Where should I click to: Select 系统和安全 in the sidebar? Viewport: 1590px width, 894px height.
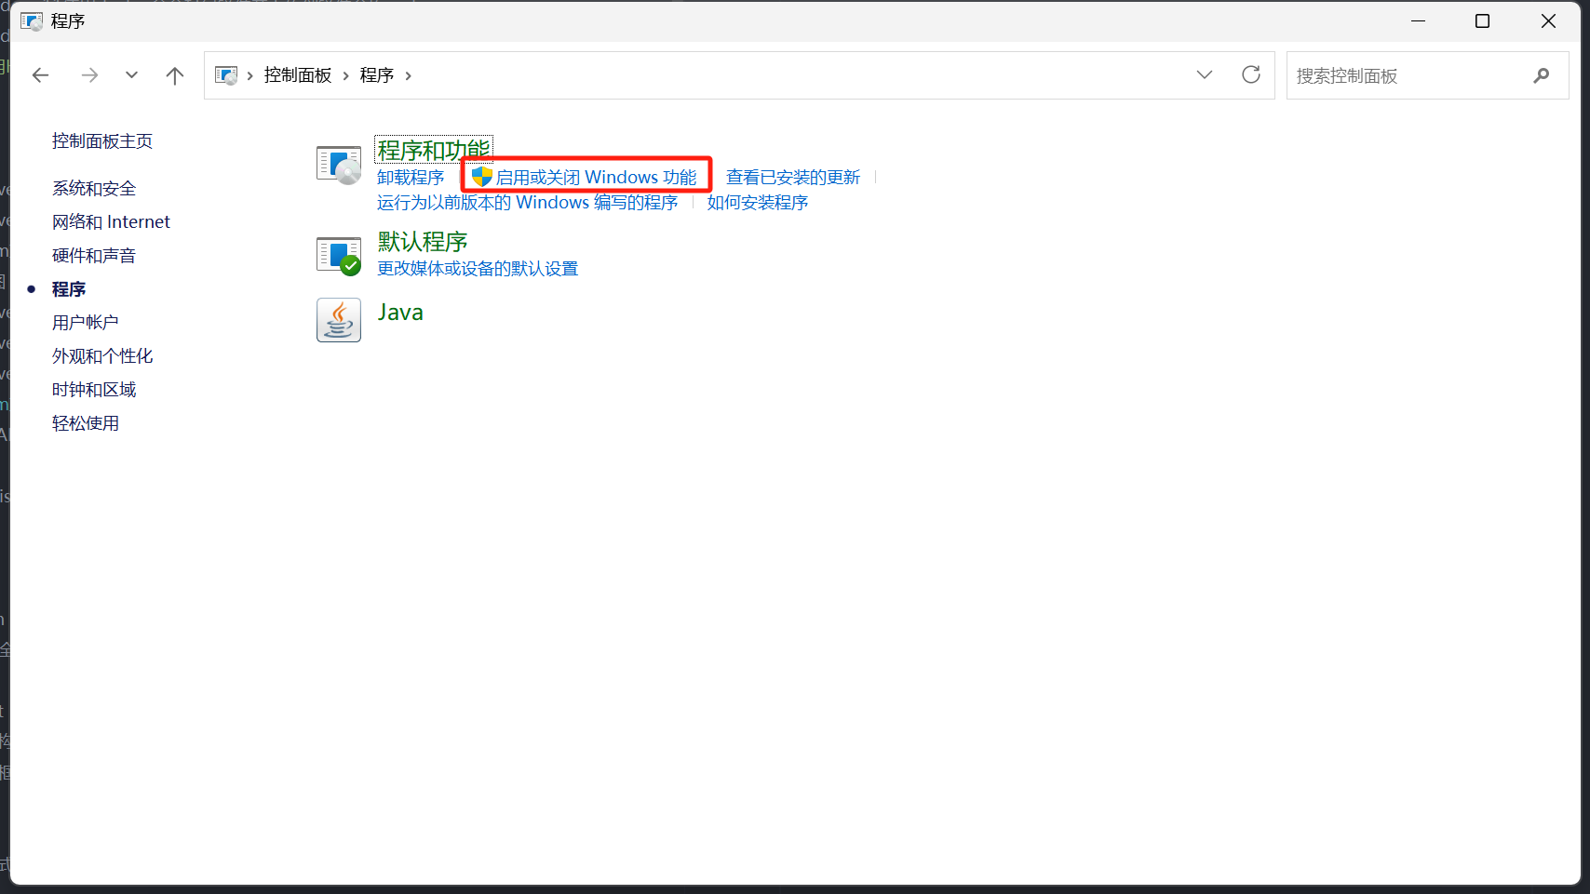94,189
